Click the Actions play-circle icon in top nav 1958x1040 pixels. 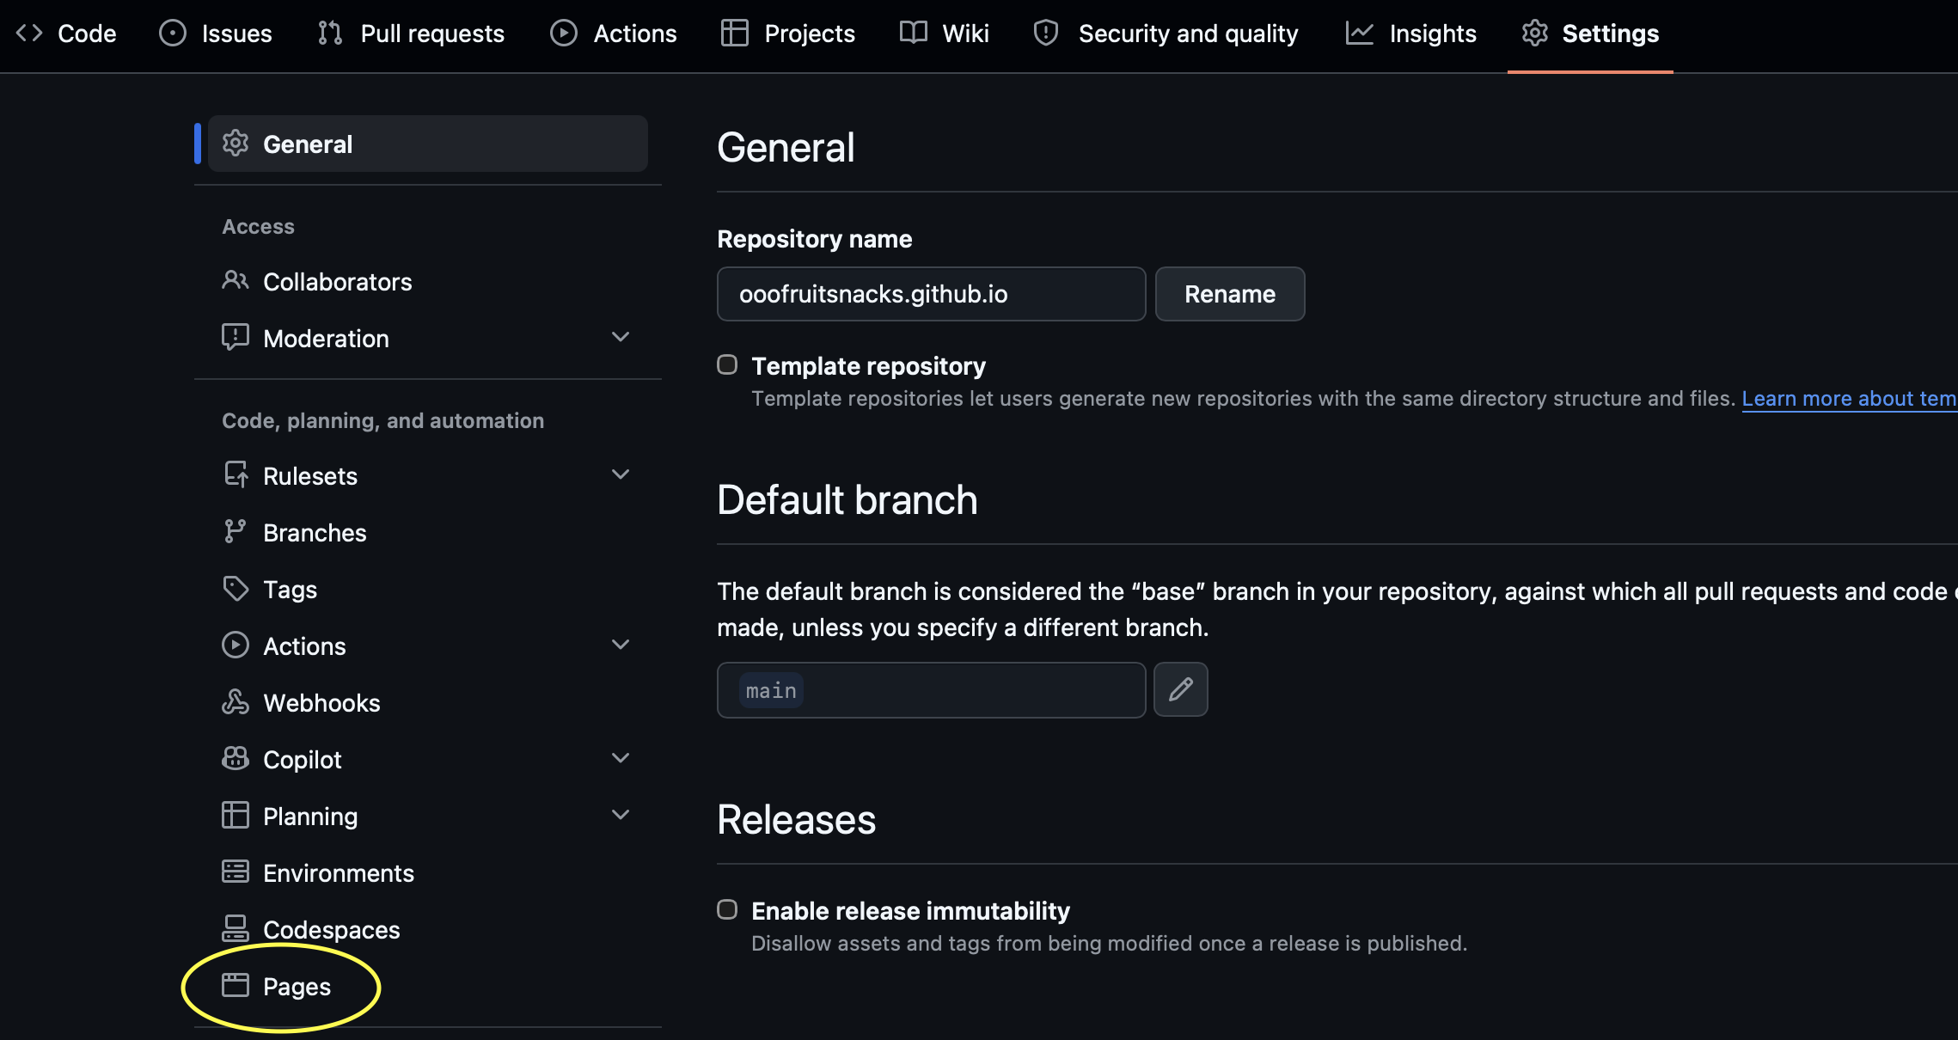pyautogui.click(x=564, y=33)
